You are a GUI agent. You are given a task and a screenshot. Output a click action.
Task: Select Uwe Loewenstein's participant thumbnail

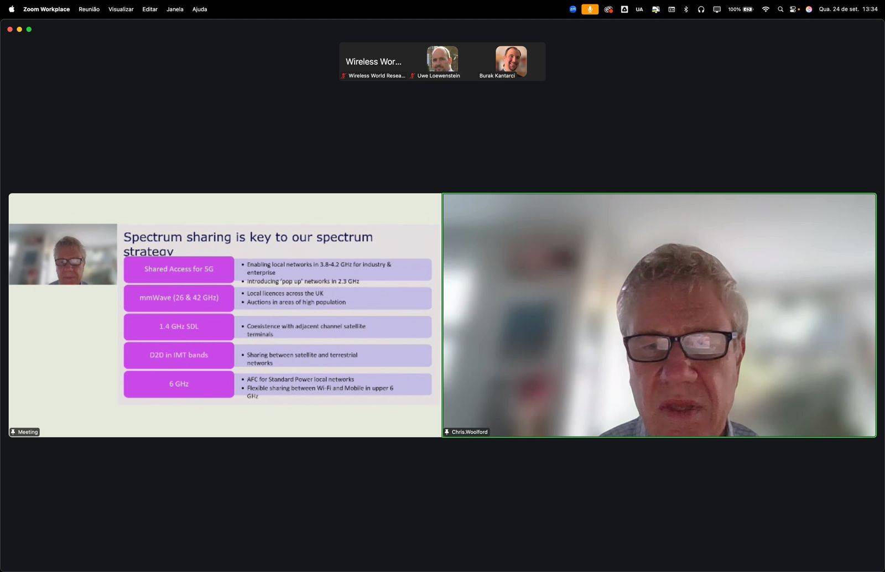(x=442, y=60)
